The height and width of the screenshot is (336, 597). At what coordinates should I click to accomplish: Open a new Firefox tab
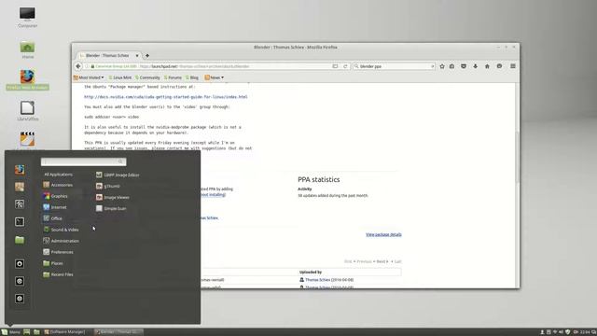[147, 56]
